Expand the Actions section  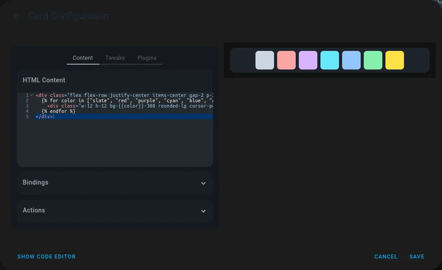115,211
